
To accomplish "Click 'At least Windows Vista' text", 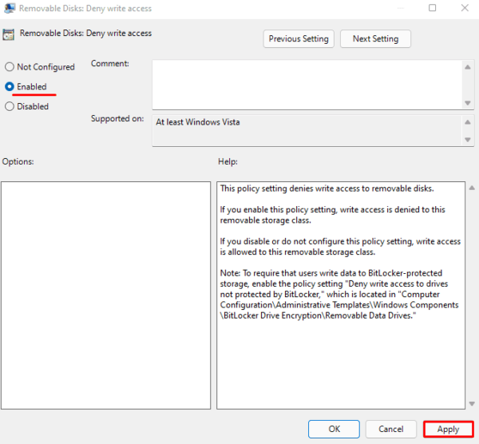I will click(x=198, y=122).
